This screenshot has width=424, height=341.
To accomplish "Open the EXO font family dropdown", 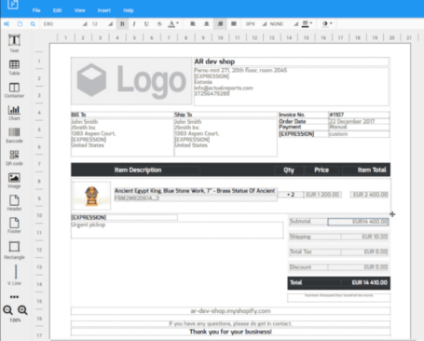I will coord(64,24).
